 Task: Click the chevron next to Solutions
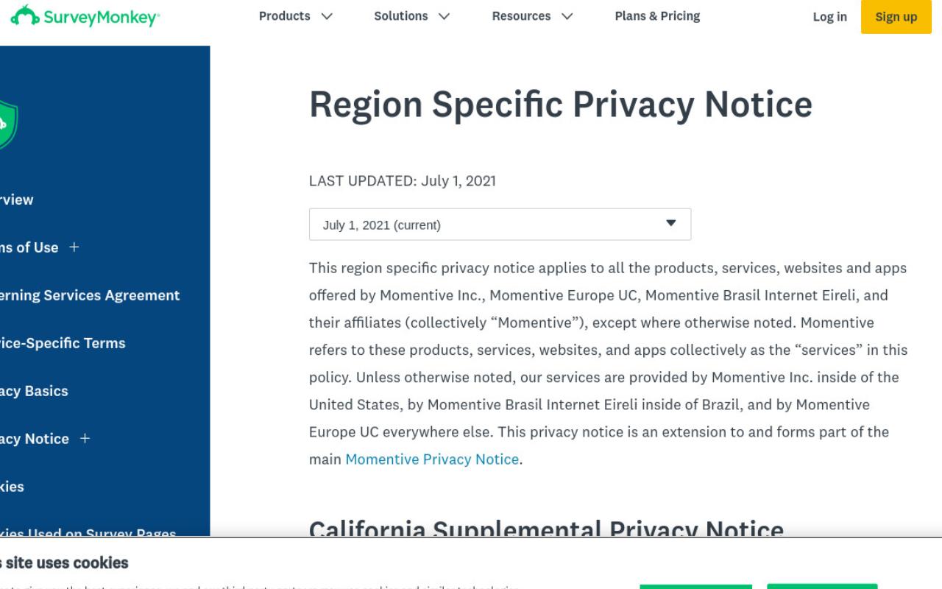[x=444, y=16]
